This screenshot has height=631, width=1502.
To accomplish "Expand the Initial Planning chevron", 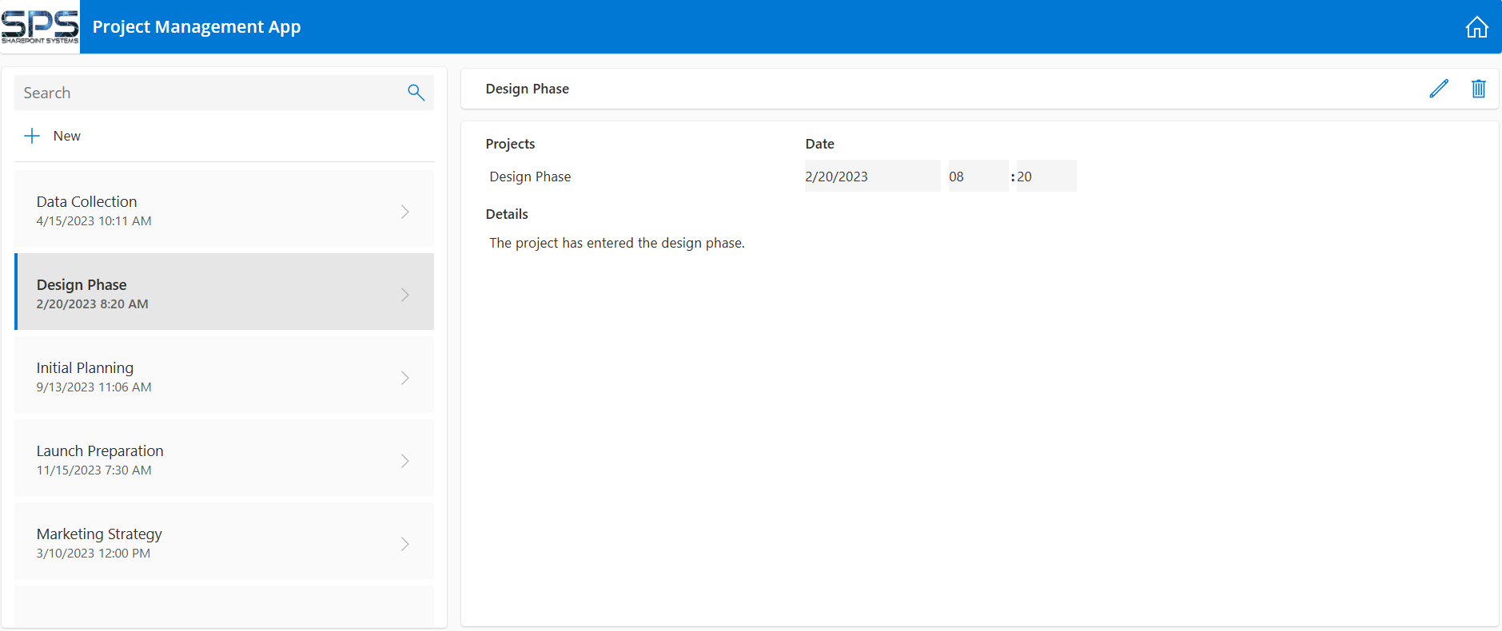I will 404,378.
